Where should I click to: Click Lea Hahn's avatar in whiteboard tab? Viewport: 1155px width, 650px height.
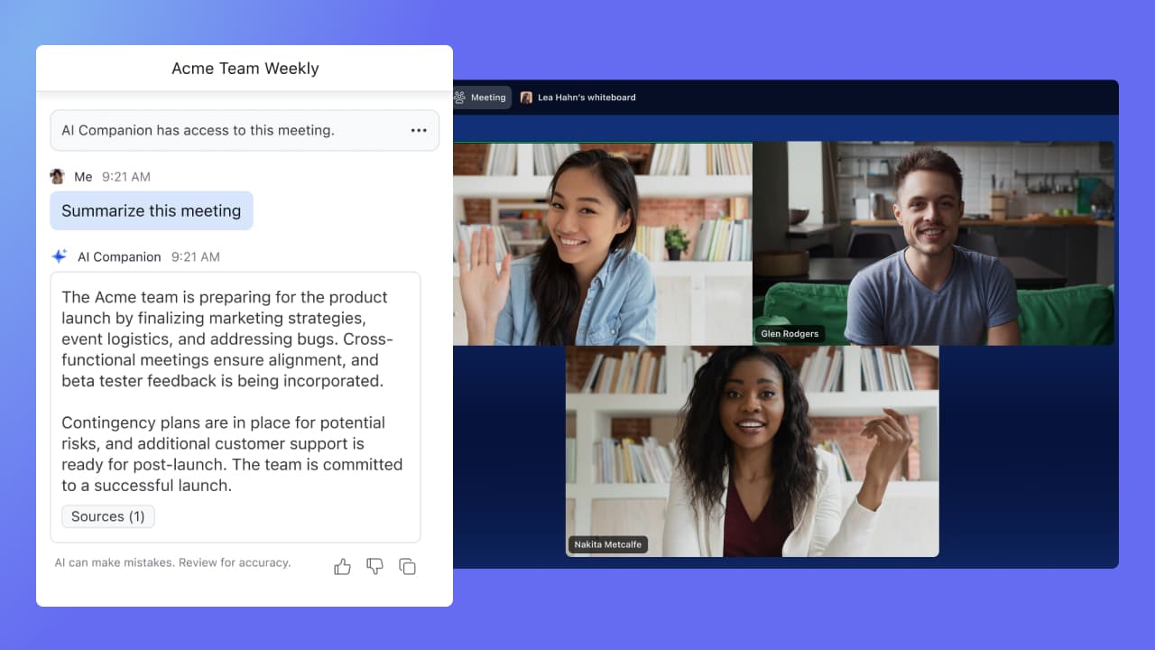click(526, 97)
